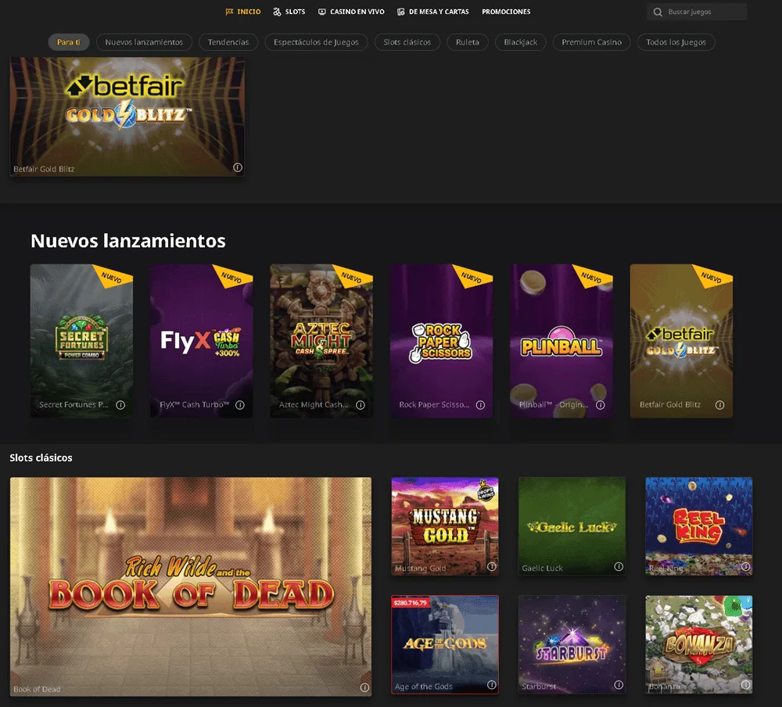Click the Nuevos lanzamientos section heading
This screenshot has width=782, height=707.
click(128, 241)
